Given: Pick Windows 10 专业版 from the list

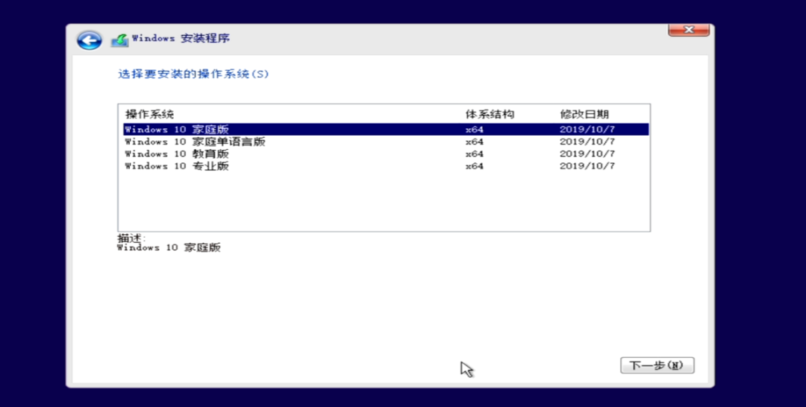Looking at the screenshot, I should pyautogui.click(x=386, y=166).
